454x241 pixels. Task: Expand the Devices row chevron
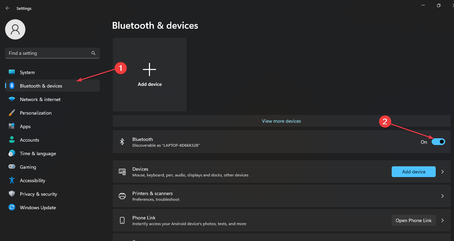tap(442, 172)
